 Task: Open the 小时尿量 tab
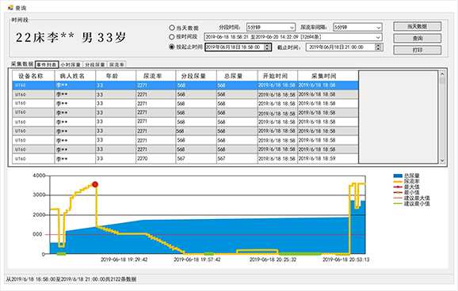tap(71, 65)
